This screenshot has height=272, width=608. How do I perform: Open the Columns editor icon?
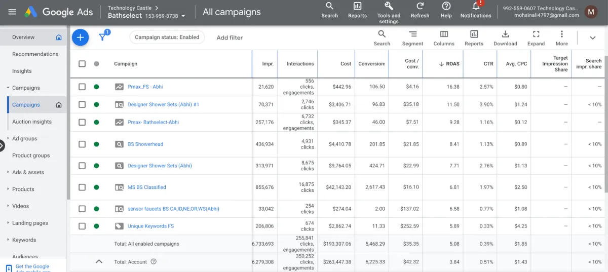pos(444,34)
